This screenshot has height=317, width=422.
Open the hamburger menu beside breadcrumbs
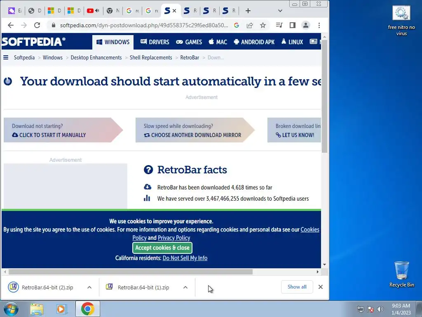click(6, 57)
